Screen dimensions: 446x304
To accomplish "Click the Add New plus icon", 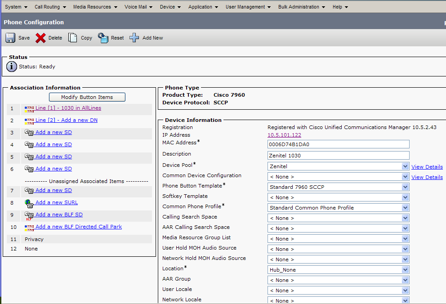I will (x=134, y=38).
